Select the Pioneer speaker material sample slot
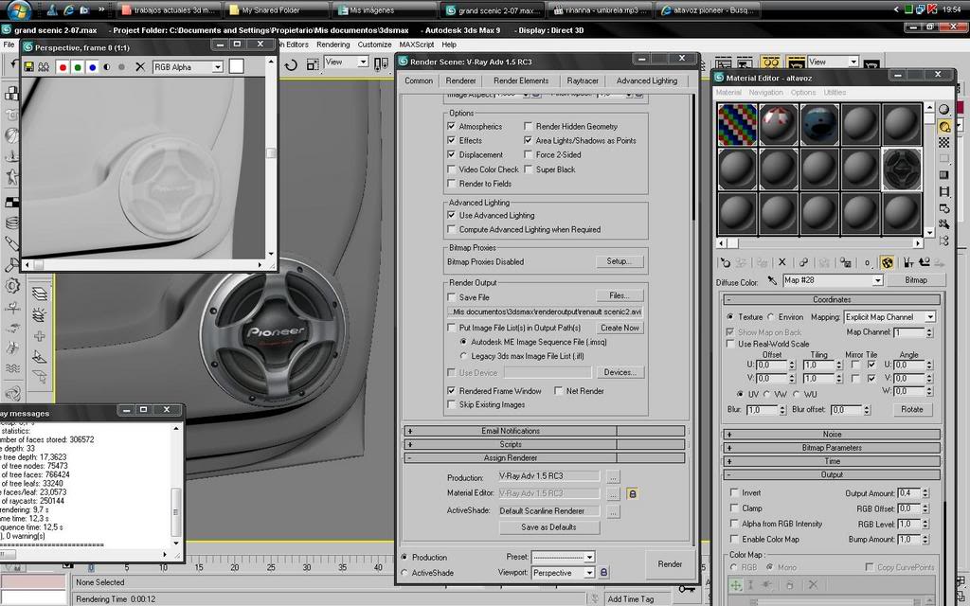The height and width of the screenshot is (606, 970). pyautogui.click(x=902, y=169)
